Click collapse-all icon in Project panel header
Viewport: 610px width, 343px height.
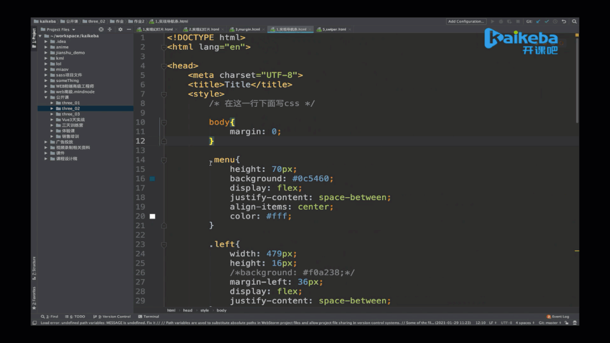[x=110, y=29]
